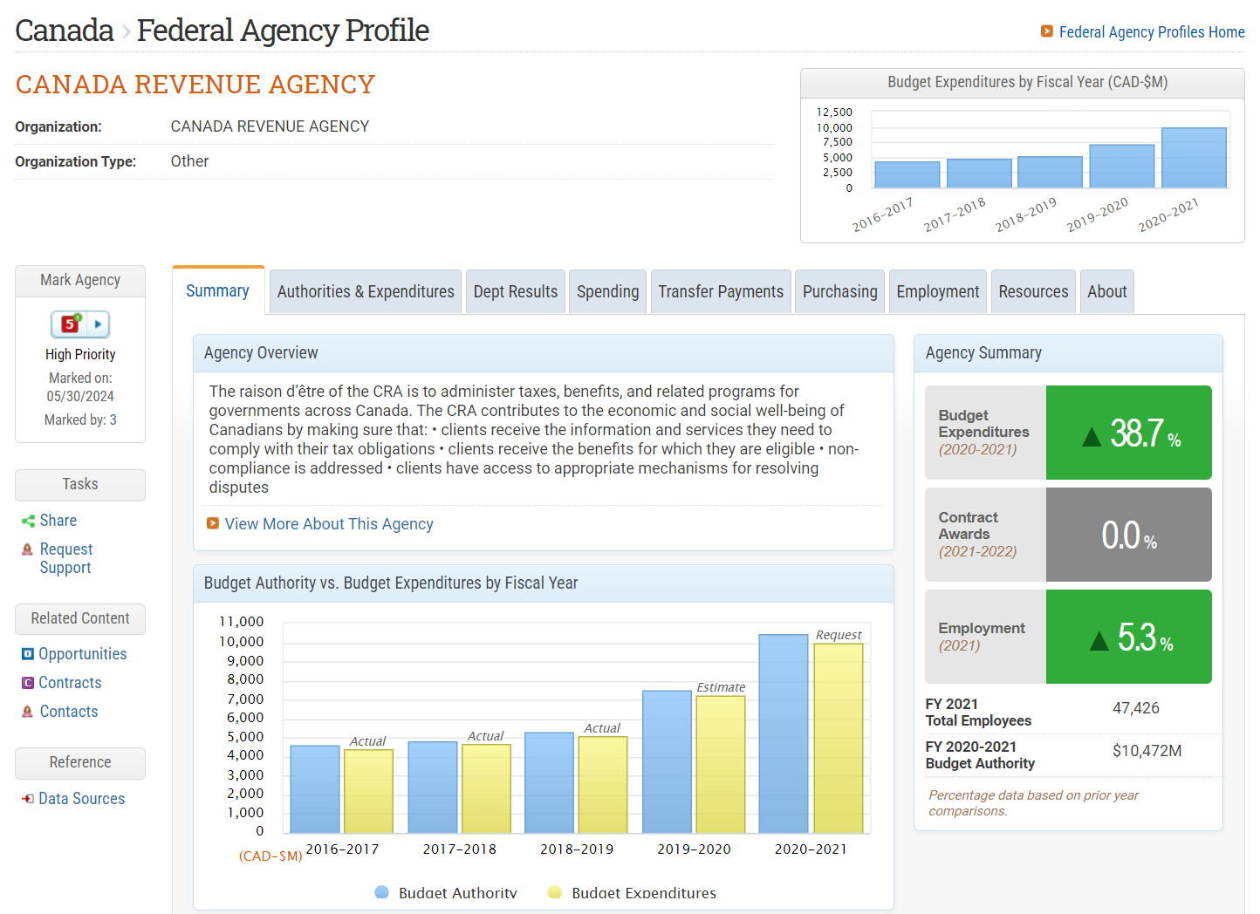The image size is (1260, 914).
Task: Click the Marked by: 3 text
Action: point(80,420)
